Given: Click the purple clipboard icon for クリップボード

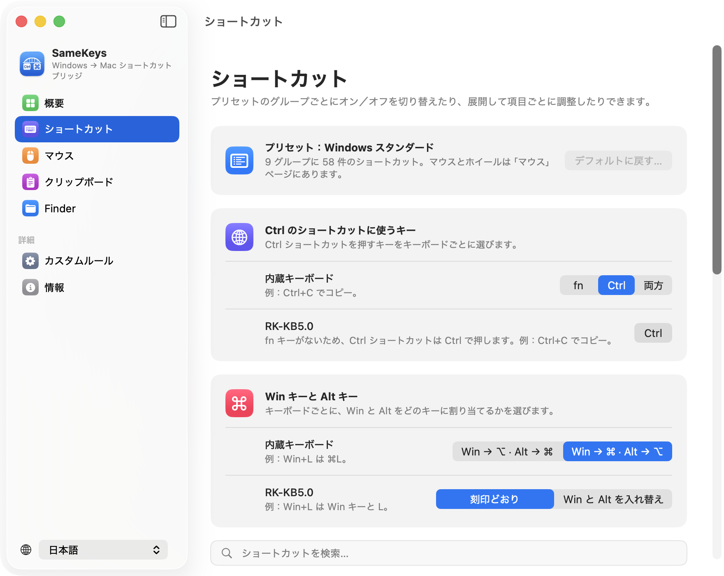Looking at the screenshot, I should tap(30, 182).
